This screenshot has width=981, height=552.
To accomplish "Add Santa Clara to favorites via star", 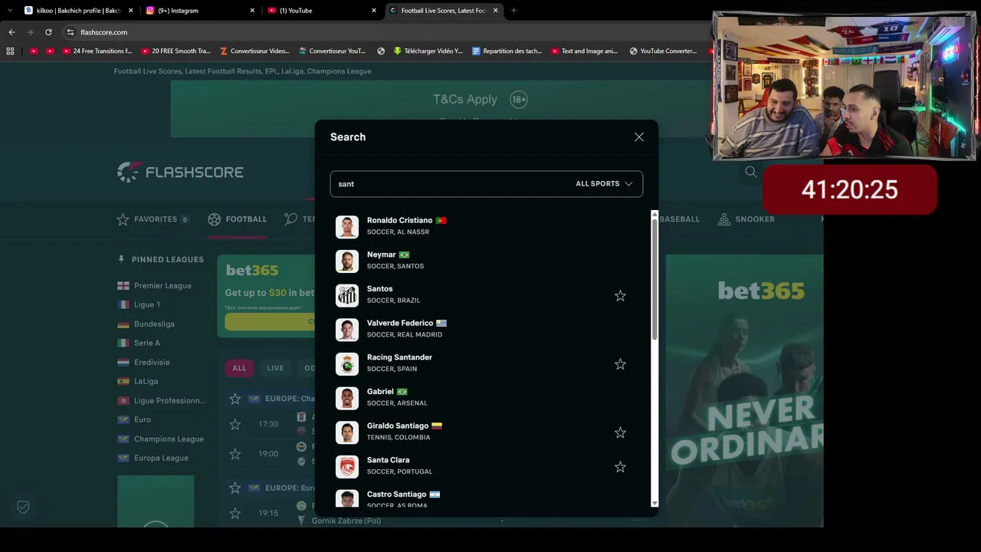I will [x=620, y=467].
